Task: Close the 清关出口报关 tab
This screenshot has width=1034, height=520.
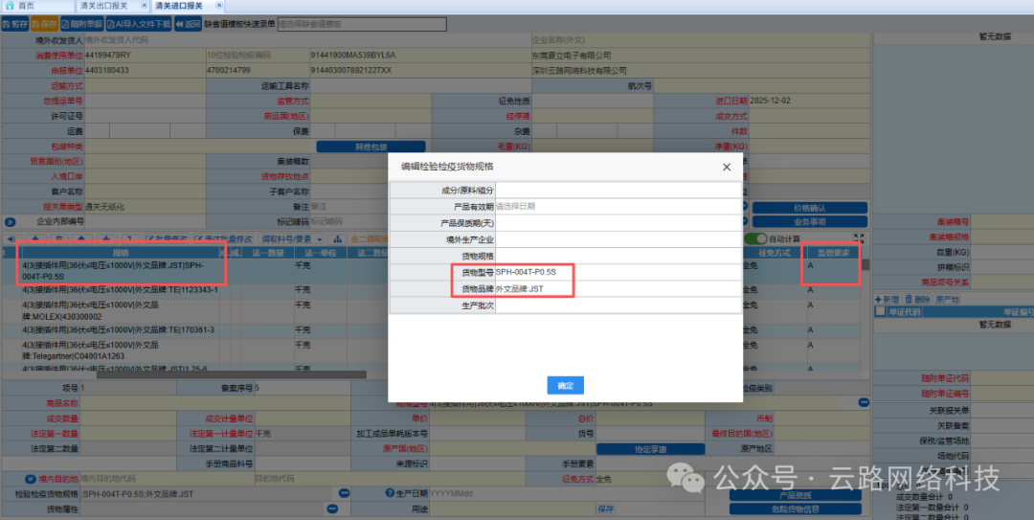Action: click(143, 5)
